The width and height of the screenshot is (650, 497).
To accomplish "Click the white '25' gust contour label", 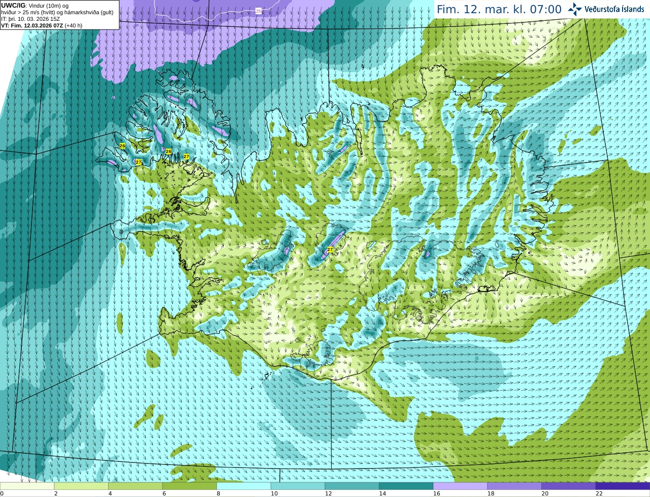I will (x=258, y=11).
